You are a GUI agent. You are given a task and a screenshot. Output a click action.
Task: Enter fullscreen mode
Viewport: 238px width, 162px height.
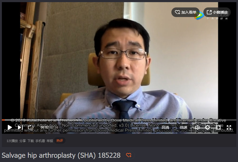[229, 127]
